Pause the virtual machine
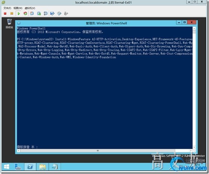 (x=12, y=14)
